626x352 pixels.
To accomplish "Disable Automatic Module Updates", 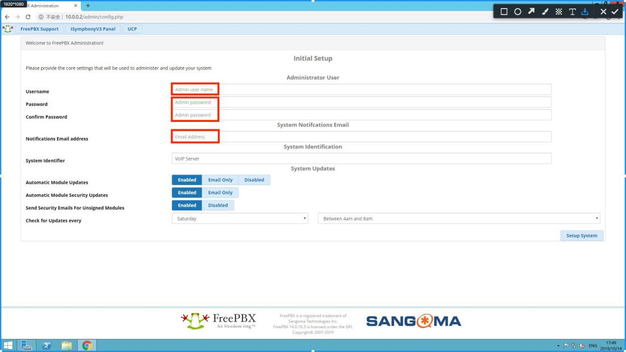I will coord(254,180).
